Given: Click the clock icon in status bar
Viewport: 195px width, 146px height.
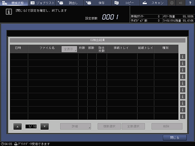Looking at the screenshot, I should click(x=3, y=144).
